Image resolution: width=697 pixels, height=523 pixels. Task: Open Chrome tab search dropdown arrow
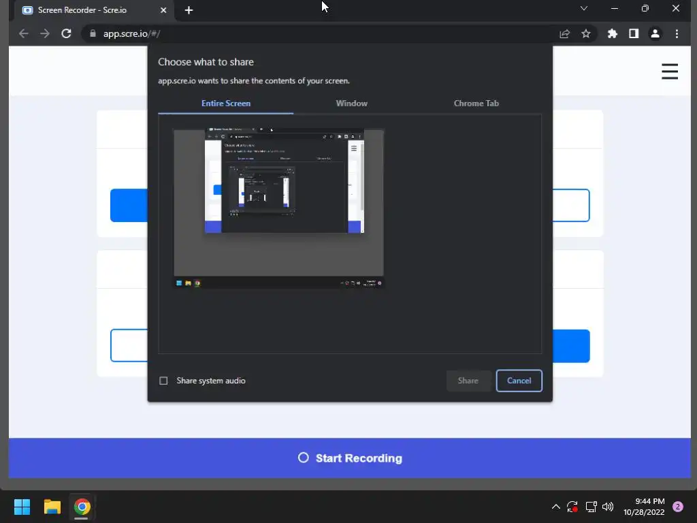[x=583, y=8]
